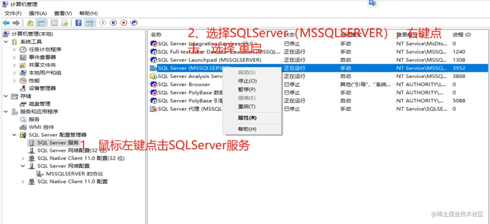Expand the 任务计划程序 node arrow
The image size is (490, 224).
tap(14, 49)
